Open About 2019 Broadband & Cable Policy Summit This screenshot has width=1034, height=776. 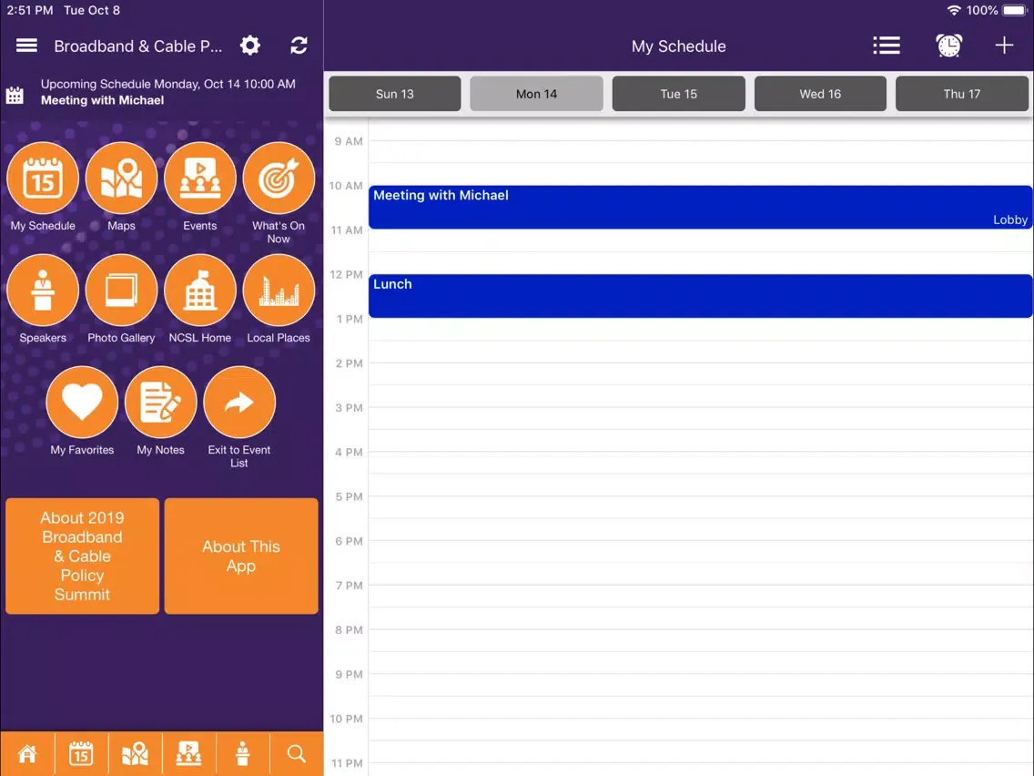pos(83,556)
